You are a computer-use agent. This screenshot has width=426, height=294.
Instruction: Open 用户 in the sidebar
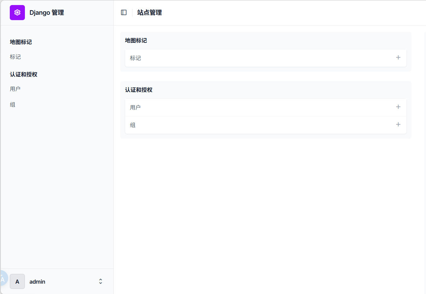15,89
